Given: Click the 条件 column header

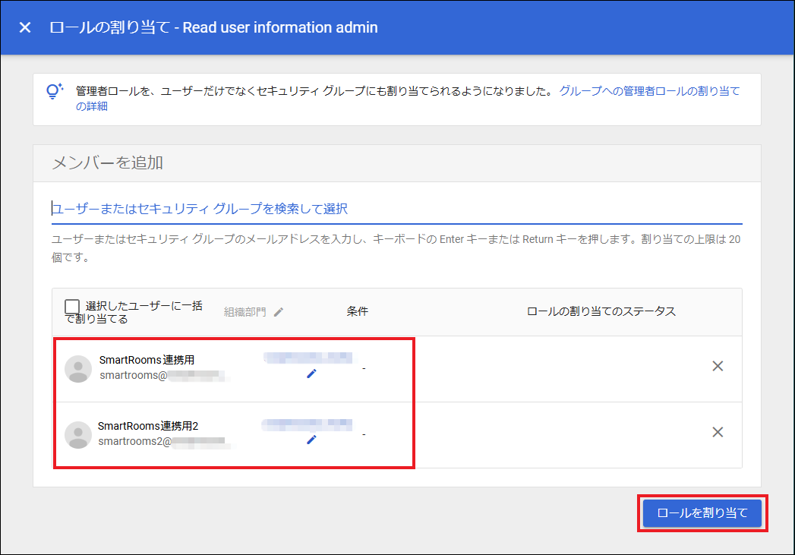Looking at the screenshot, I should (358, 312).
